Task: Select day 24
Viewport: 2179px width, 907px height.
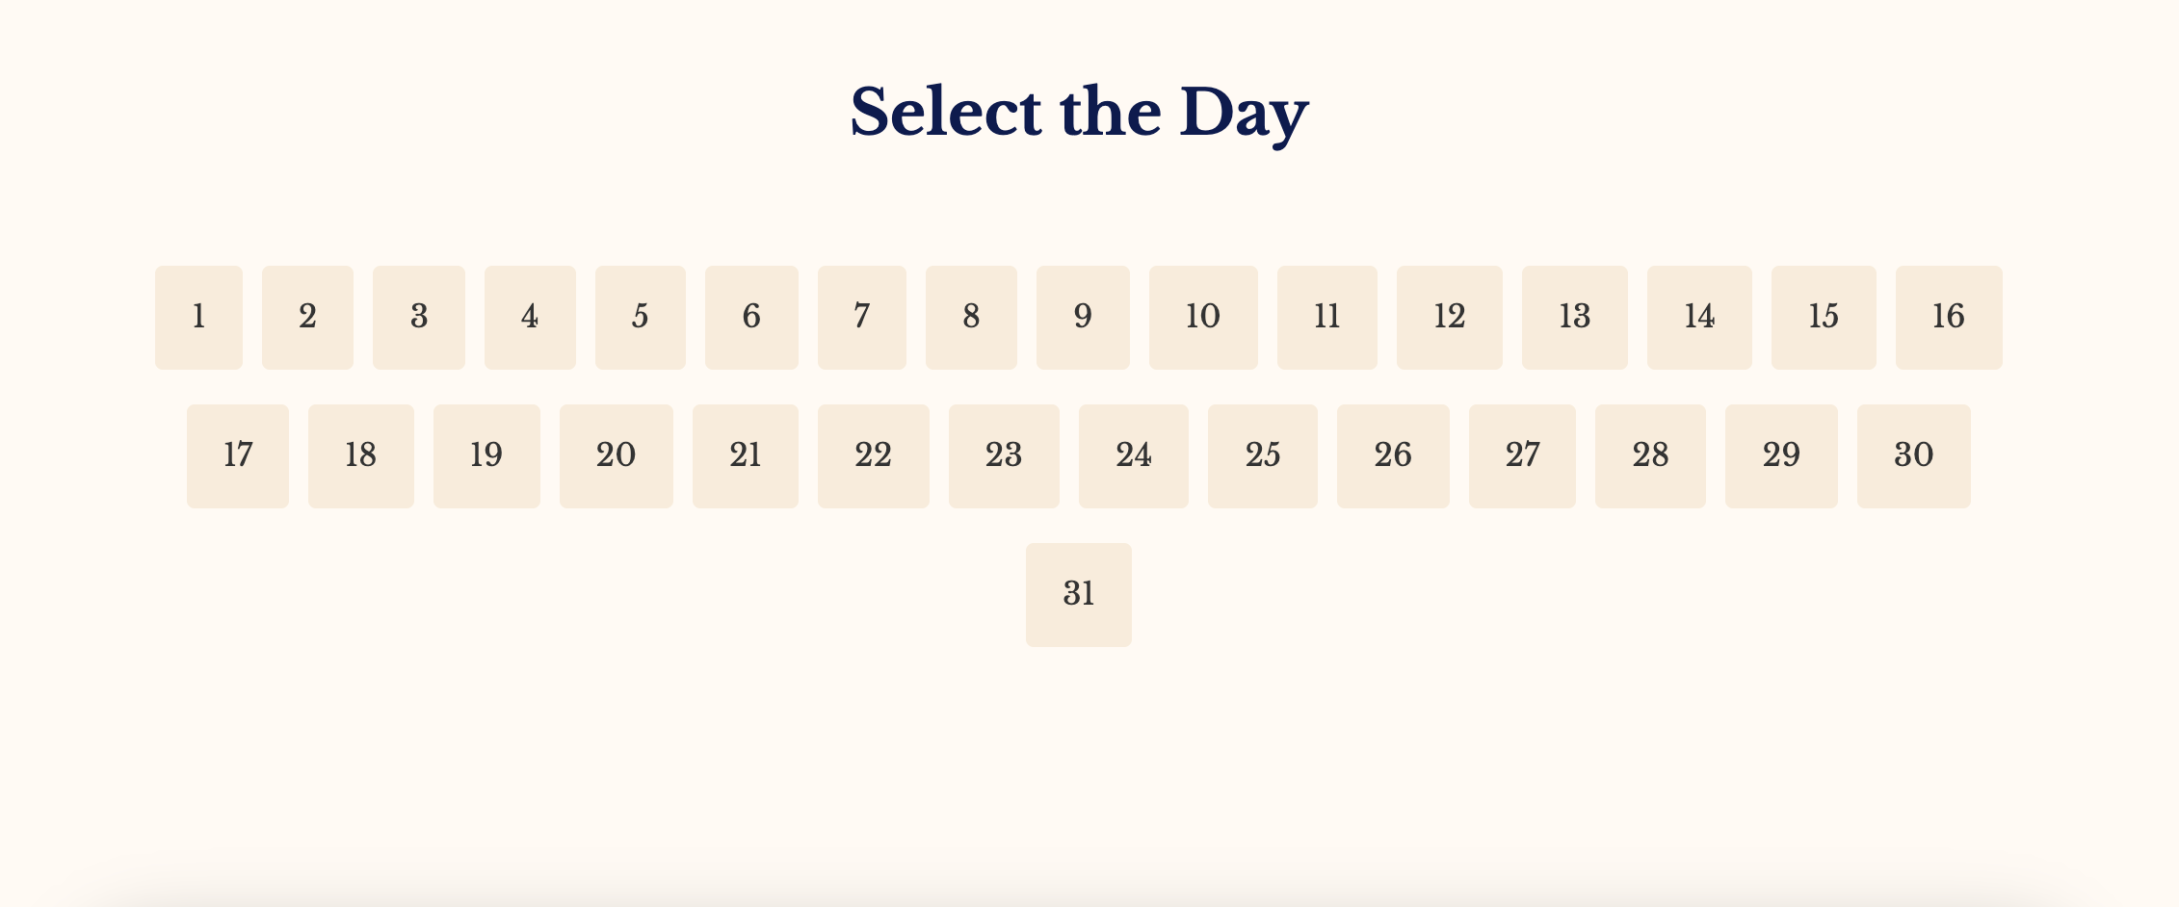Action: click(x=1134, y=456)
